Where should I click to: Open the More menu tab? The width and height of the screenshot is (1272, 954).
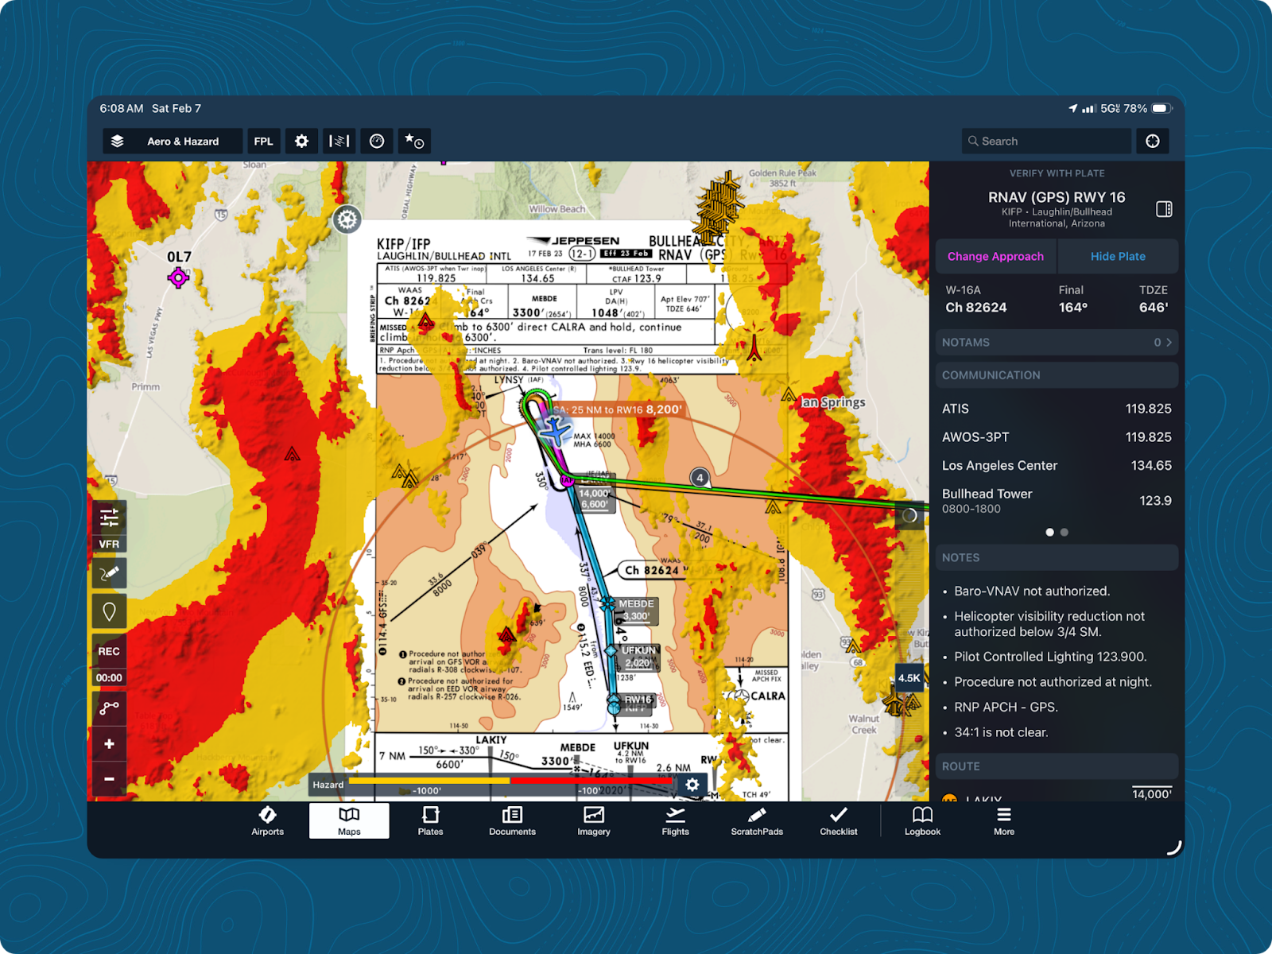(x=1004, y=821)
